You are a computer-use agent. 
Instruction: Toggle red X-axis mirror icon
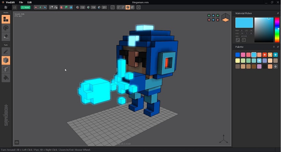36,7
